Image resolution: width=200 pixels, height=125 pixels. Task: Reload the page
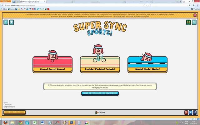pyautogui.click(x=149, y=5)
